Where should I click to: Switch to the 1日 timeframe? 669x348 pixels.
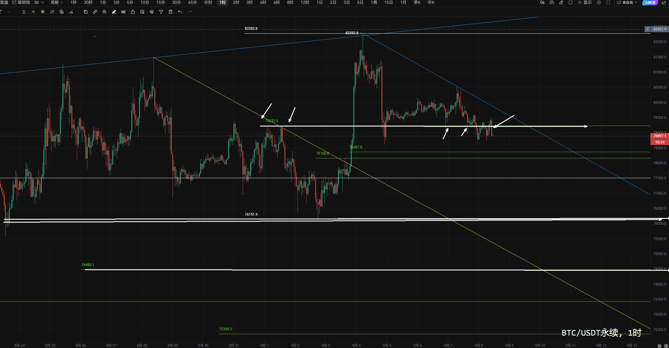click(x=320, y=2)
